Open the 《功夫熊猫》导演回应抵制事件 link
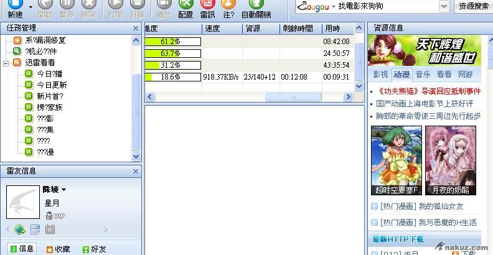This screenshot has height=255, width=493. point(428,91)
